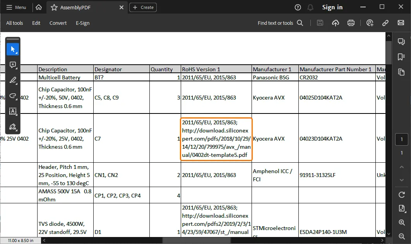Screen dimensions: 411x244
Task: Click the Create new tab button
Action: click(x=143, y=7)
